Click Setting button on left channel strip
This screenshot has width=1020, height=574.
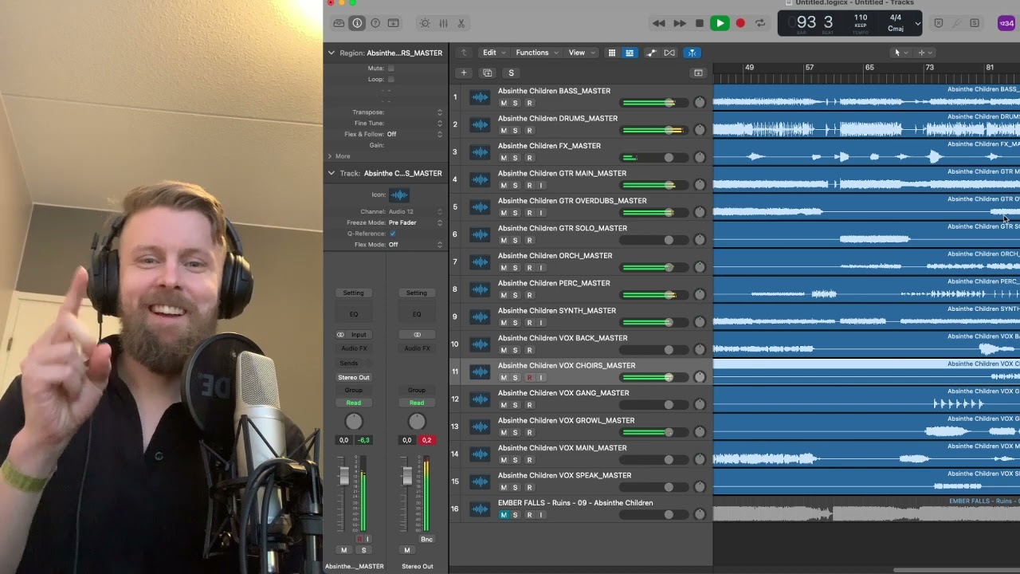click(x=353, y=293)
